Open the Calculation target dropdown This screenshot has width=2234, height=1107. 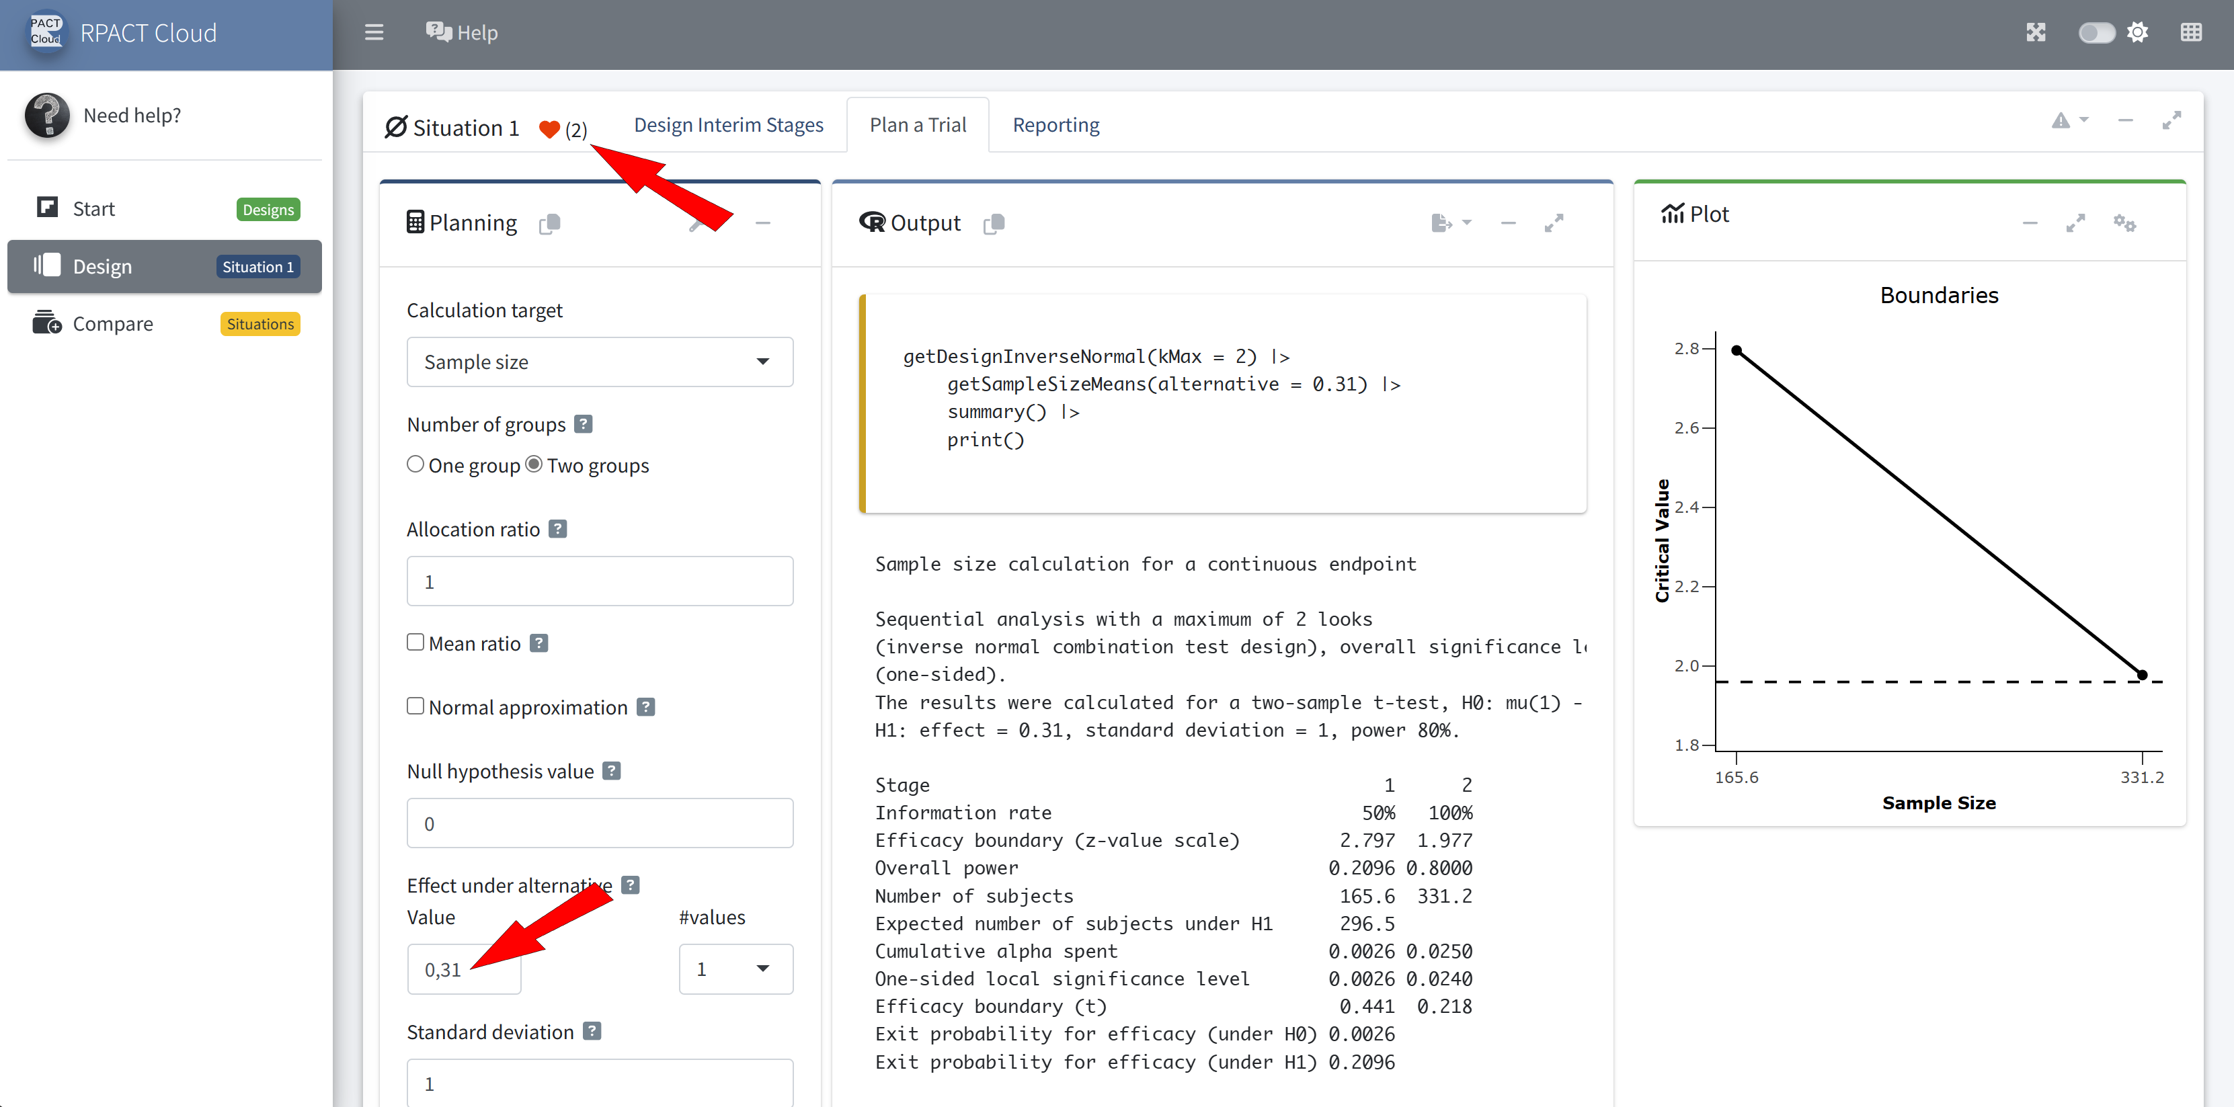pos(599,362)
